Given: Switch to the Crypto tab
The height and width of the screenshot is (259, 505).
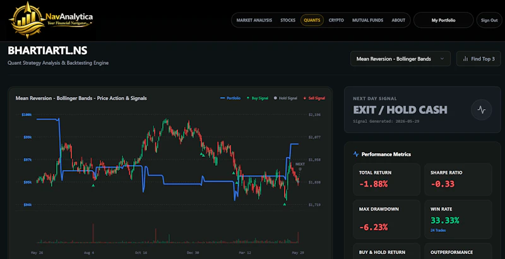Looking at the screenshot, I should coord(336,20).
